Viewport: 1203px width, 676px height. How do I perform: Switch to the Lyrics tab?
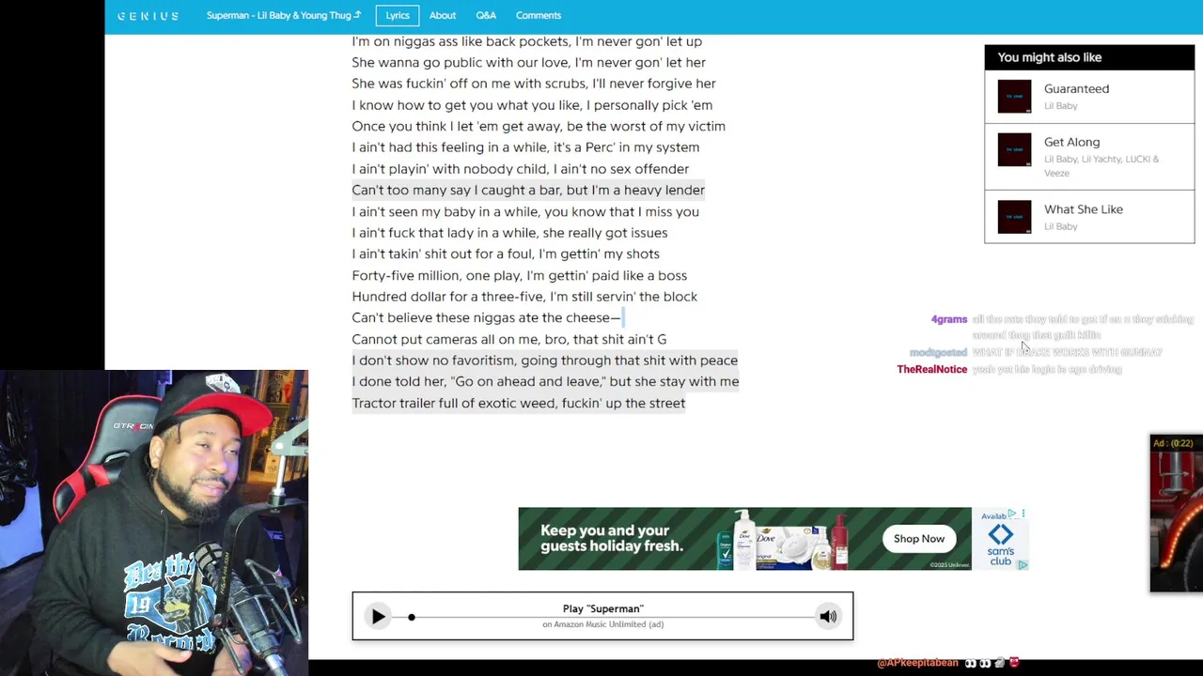point(398,15)
